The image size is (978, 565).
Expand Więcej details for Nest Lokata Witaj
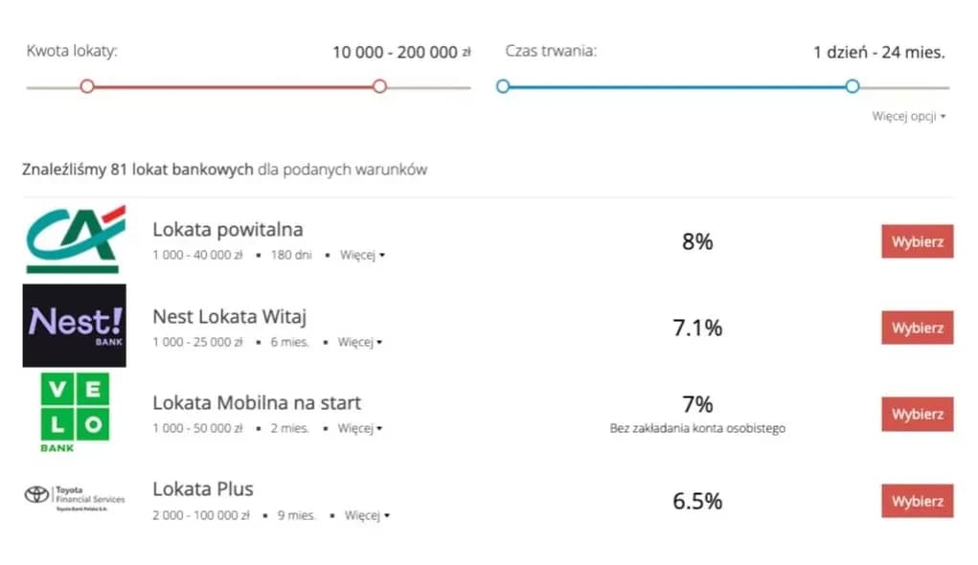pyautogui.click(x=359, y=342)
